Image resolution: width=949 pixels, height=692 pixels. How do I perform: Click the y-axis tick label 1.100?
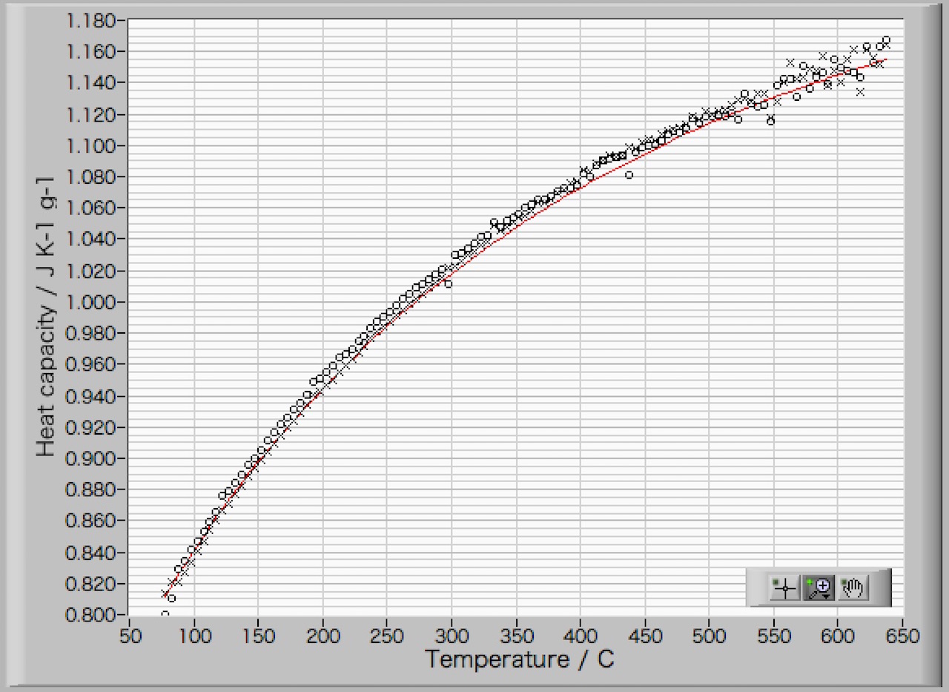tap(91, 146)
